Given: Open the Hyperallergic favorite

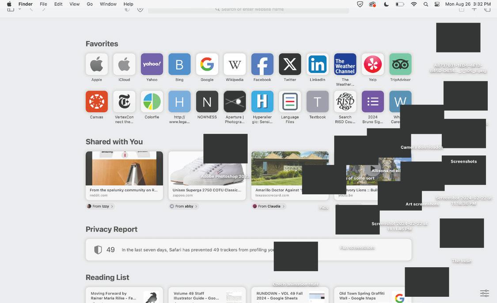Looking at the screenshot, I should pos(262,102).
